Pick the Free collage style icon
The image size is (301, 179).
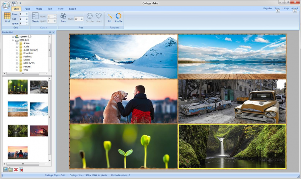pyautogui.click(x=63, y=16)
